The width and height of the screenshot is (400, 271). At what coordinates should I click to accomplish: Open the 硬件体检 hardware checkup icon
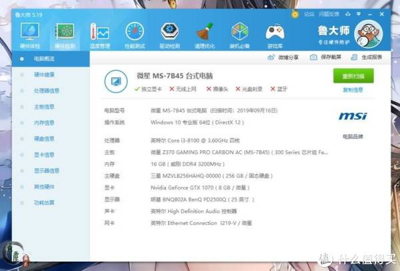point(30,35)
